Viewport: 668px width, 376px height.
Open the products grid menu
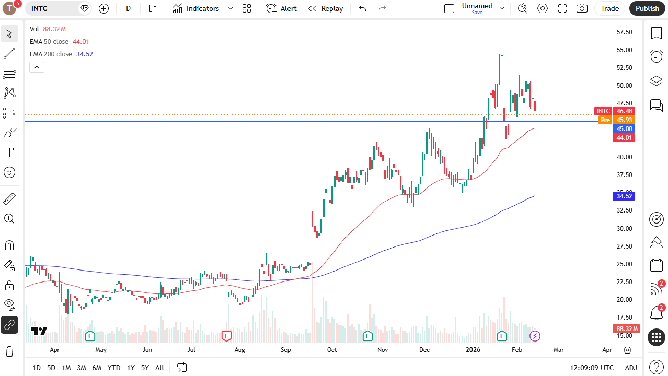pos(657,337)
